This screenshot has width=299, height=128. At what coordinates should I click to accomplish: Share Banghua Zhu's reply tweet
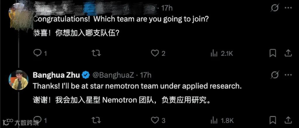pos(288,120)
